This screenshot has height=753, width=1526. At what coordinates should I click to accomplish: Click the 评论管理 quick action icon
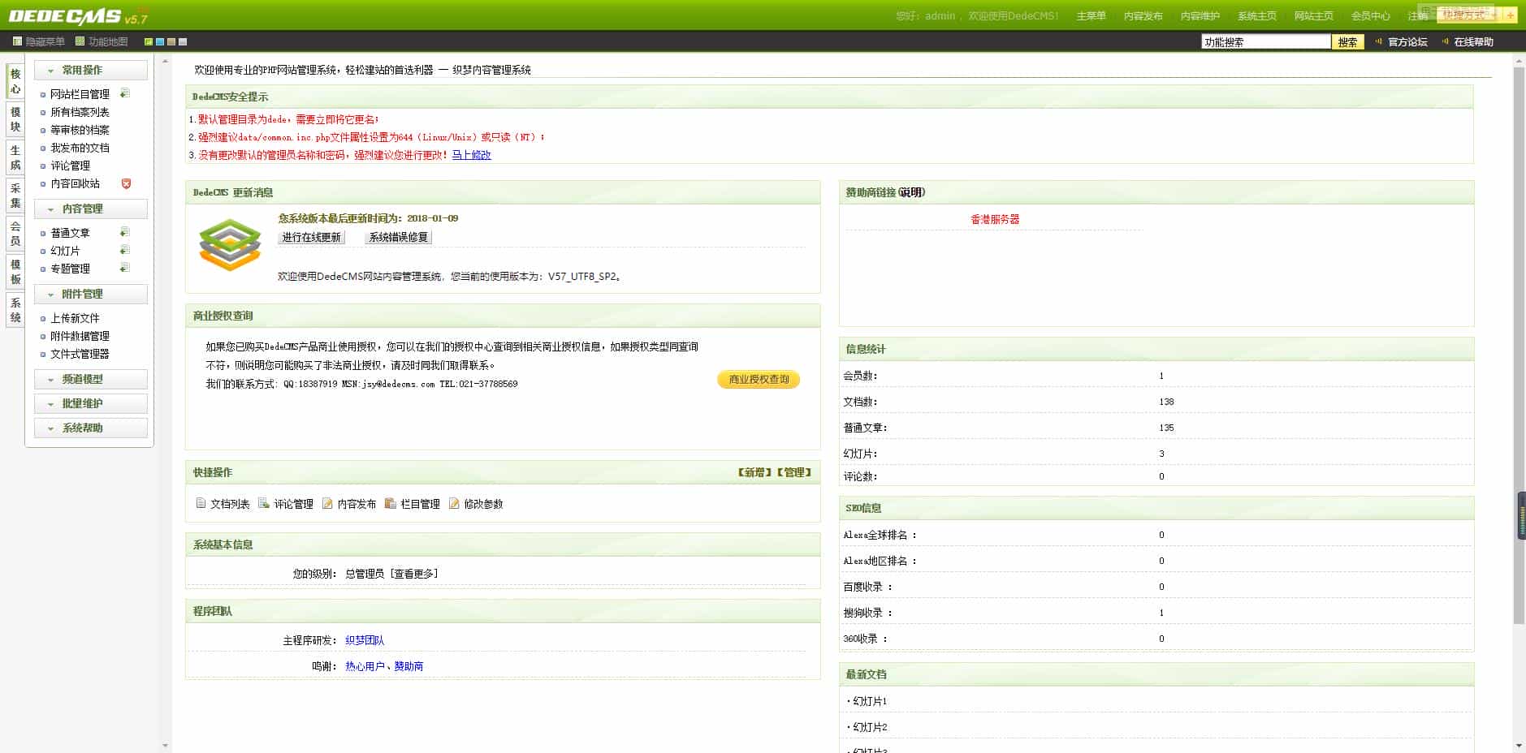(x=264, y=503)
